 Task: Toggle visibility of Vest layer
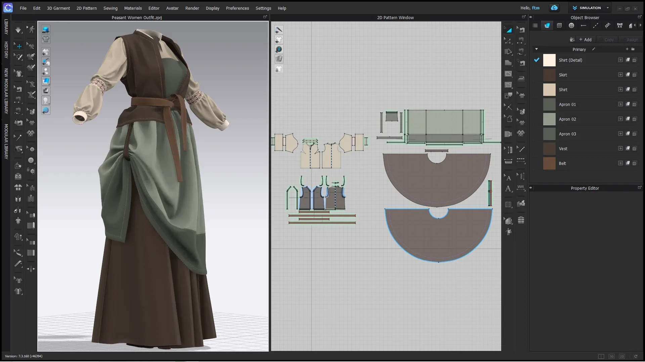click(x=536, y=148)
